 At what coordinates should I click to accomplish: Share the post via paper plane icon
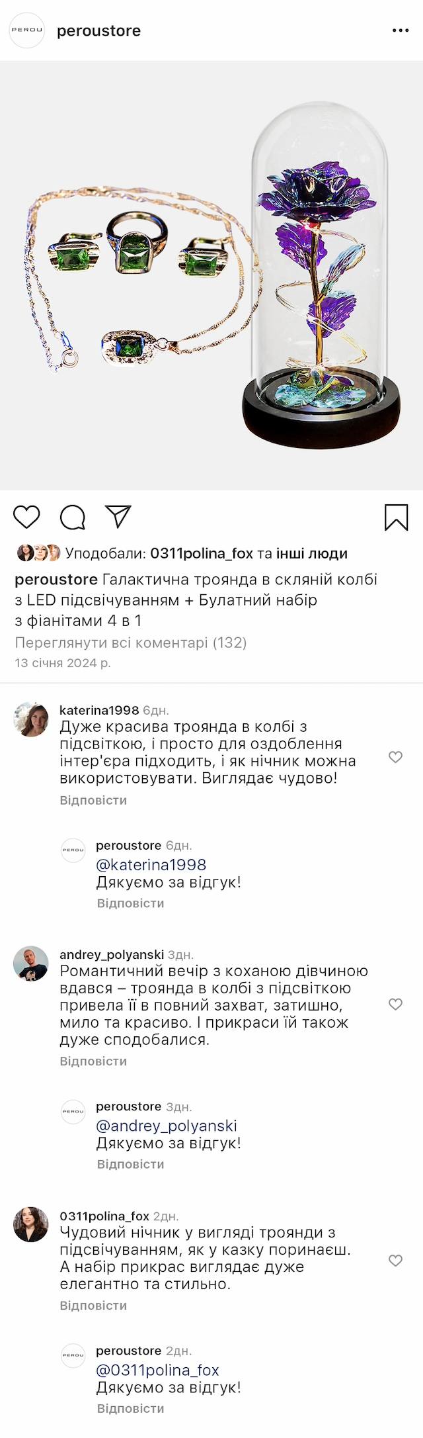click(118, 517)
